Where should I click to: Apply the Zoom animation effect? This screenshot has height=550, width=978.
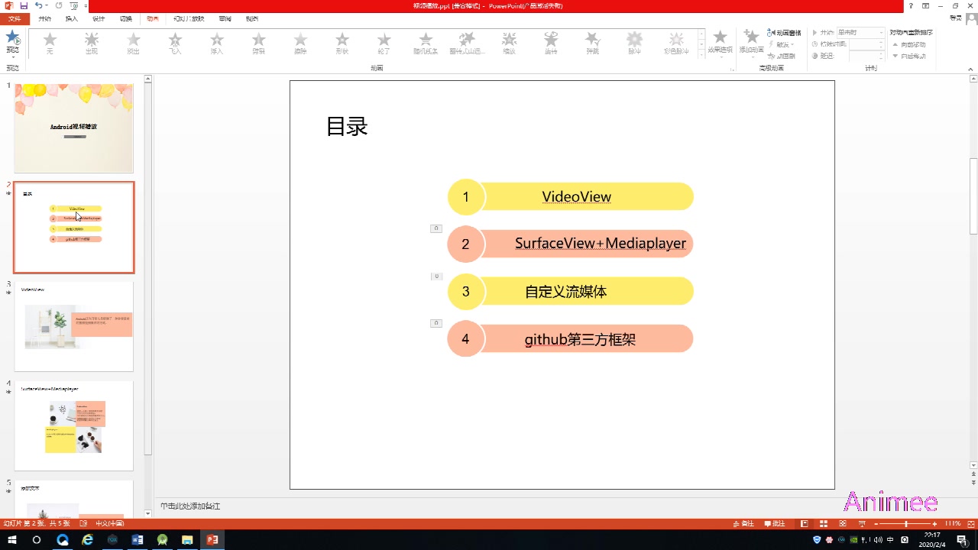(510, 43)
